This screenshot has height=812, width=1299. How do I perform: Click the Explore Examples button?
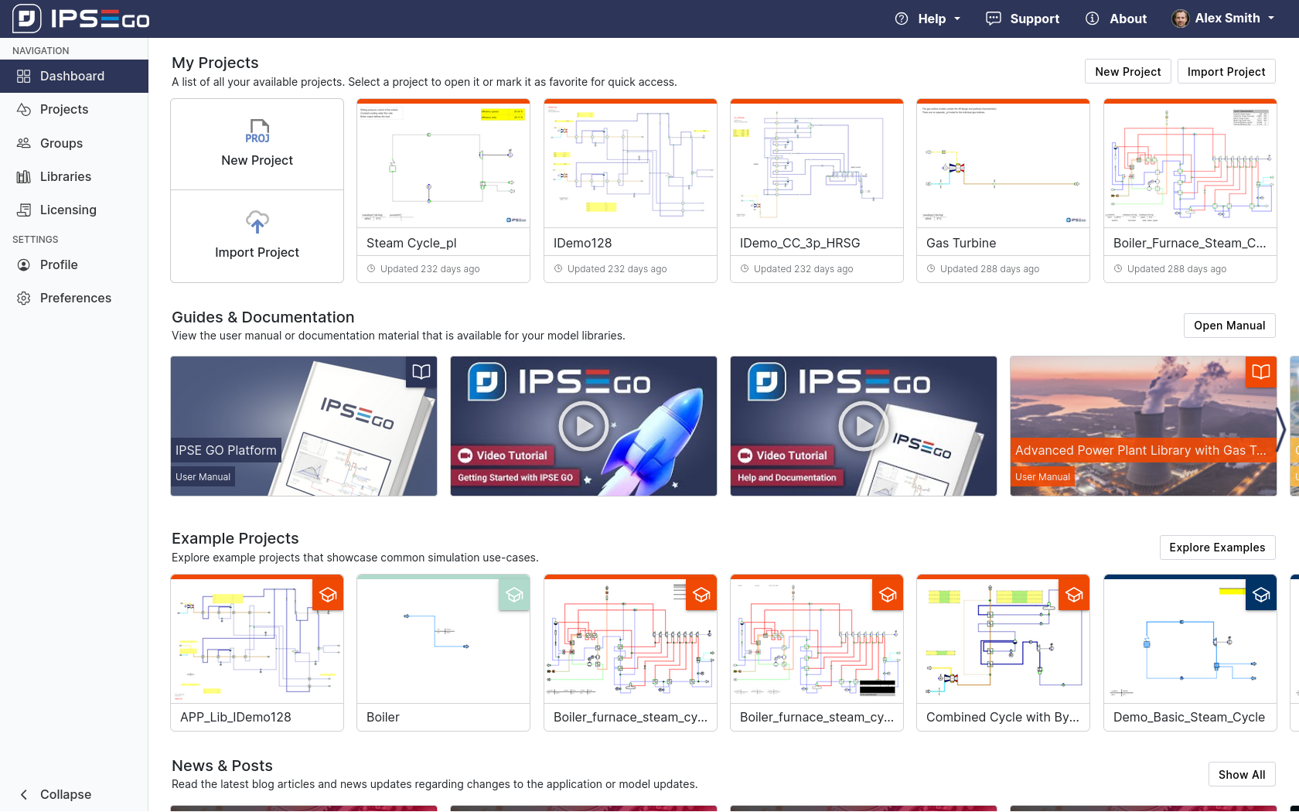(1217, 548)
